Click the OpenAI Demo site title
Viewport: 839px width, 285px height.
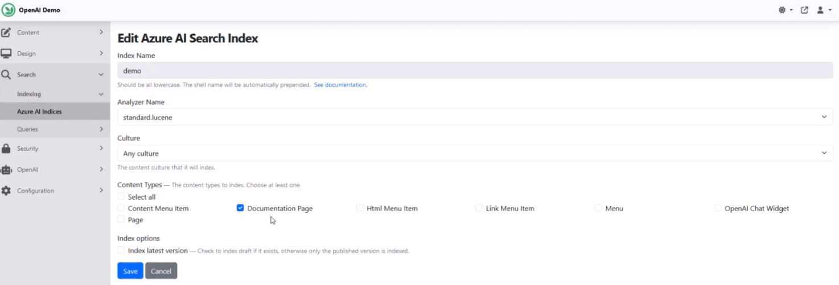click(x=39, y=10)
